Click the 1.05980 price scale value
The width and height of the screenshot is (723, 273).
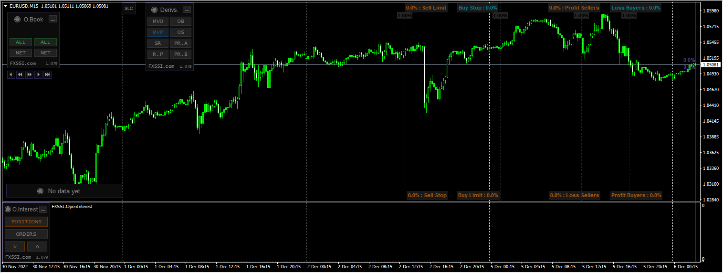point(711,11)
